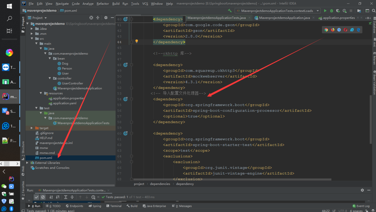The width and height of the screenshot is (376, 212).
Task: Start debugging with the bug icon
Action: point(331,11)
